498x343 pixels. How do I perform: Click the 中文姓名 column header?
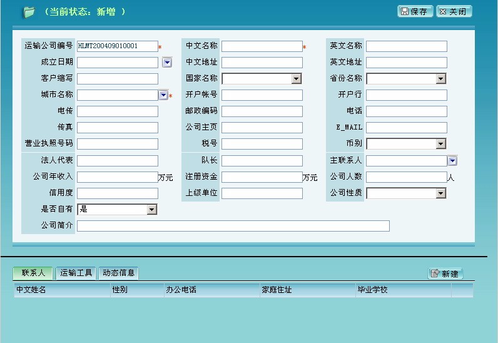coord(63,290)
